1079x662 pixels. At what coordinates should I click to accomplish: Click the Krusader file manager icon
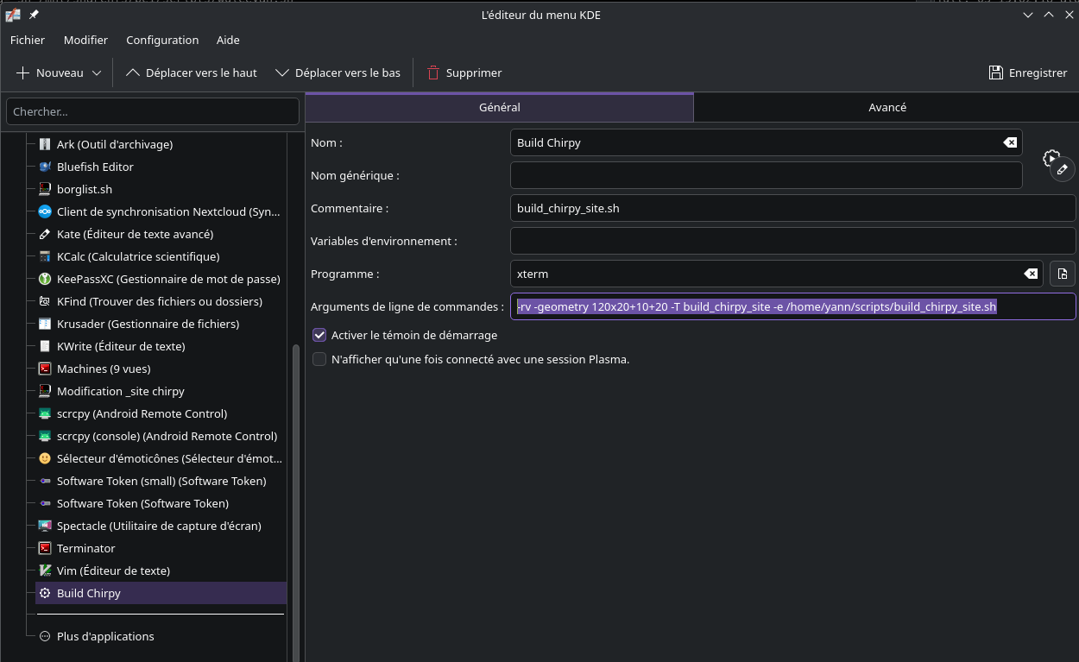tap(45, 324)
